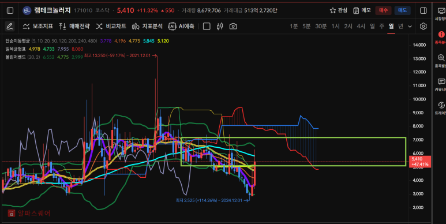This screenshot has height=224, width=446.
Task: Add stock to 관심 favorites
Action: [339, 10]
